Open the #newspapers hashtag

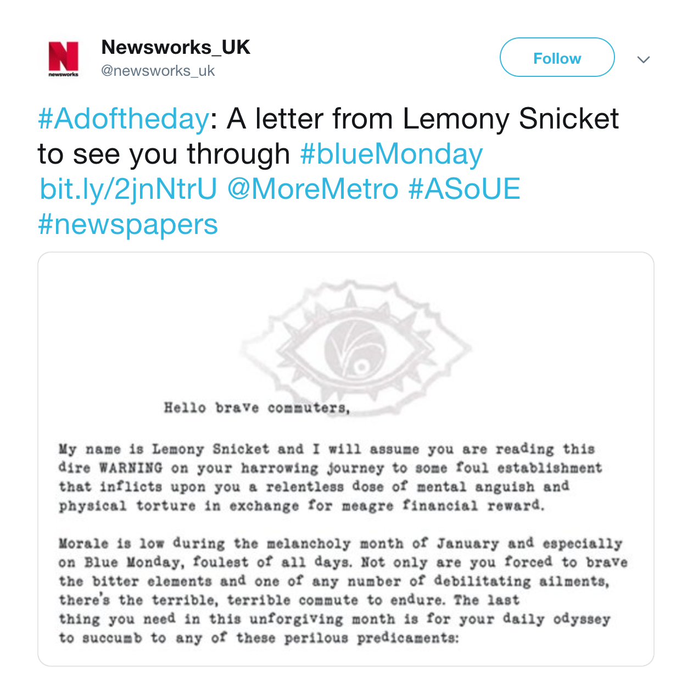[x=128, y=225]
